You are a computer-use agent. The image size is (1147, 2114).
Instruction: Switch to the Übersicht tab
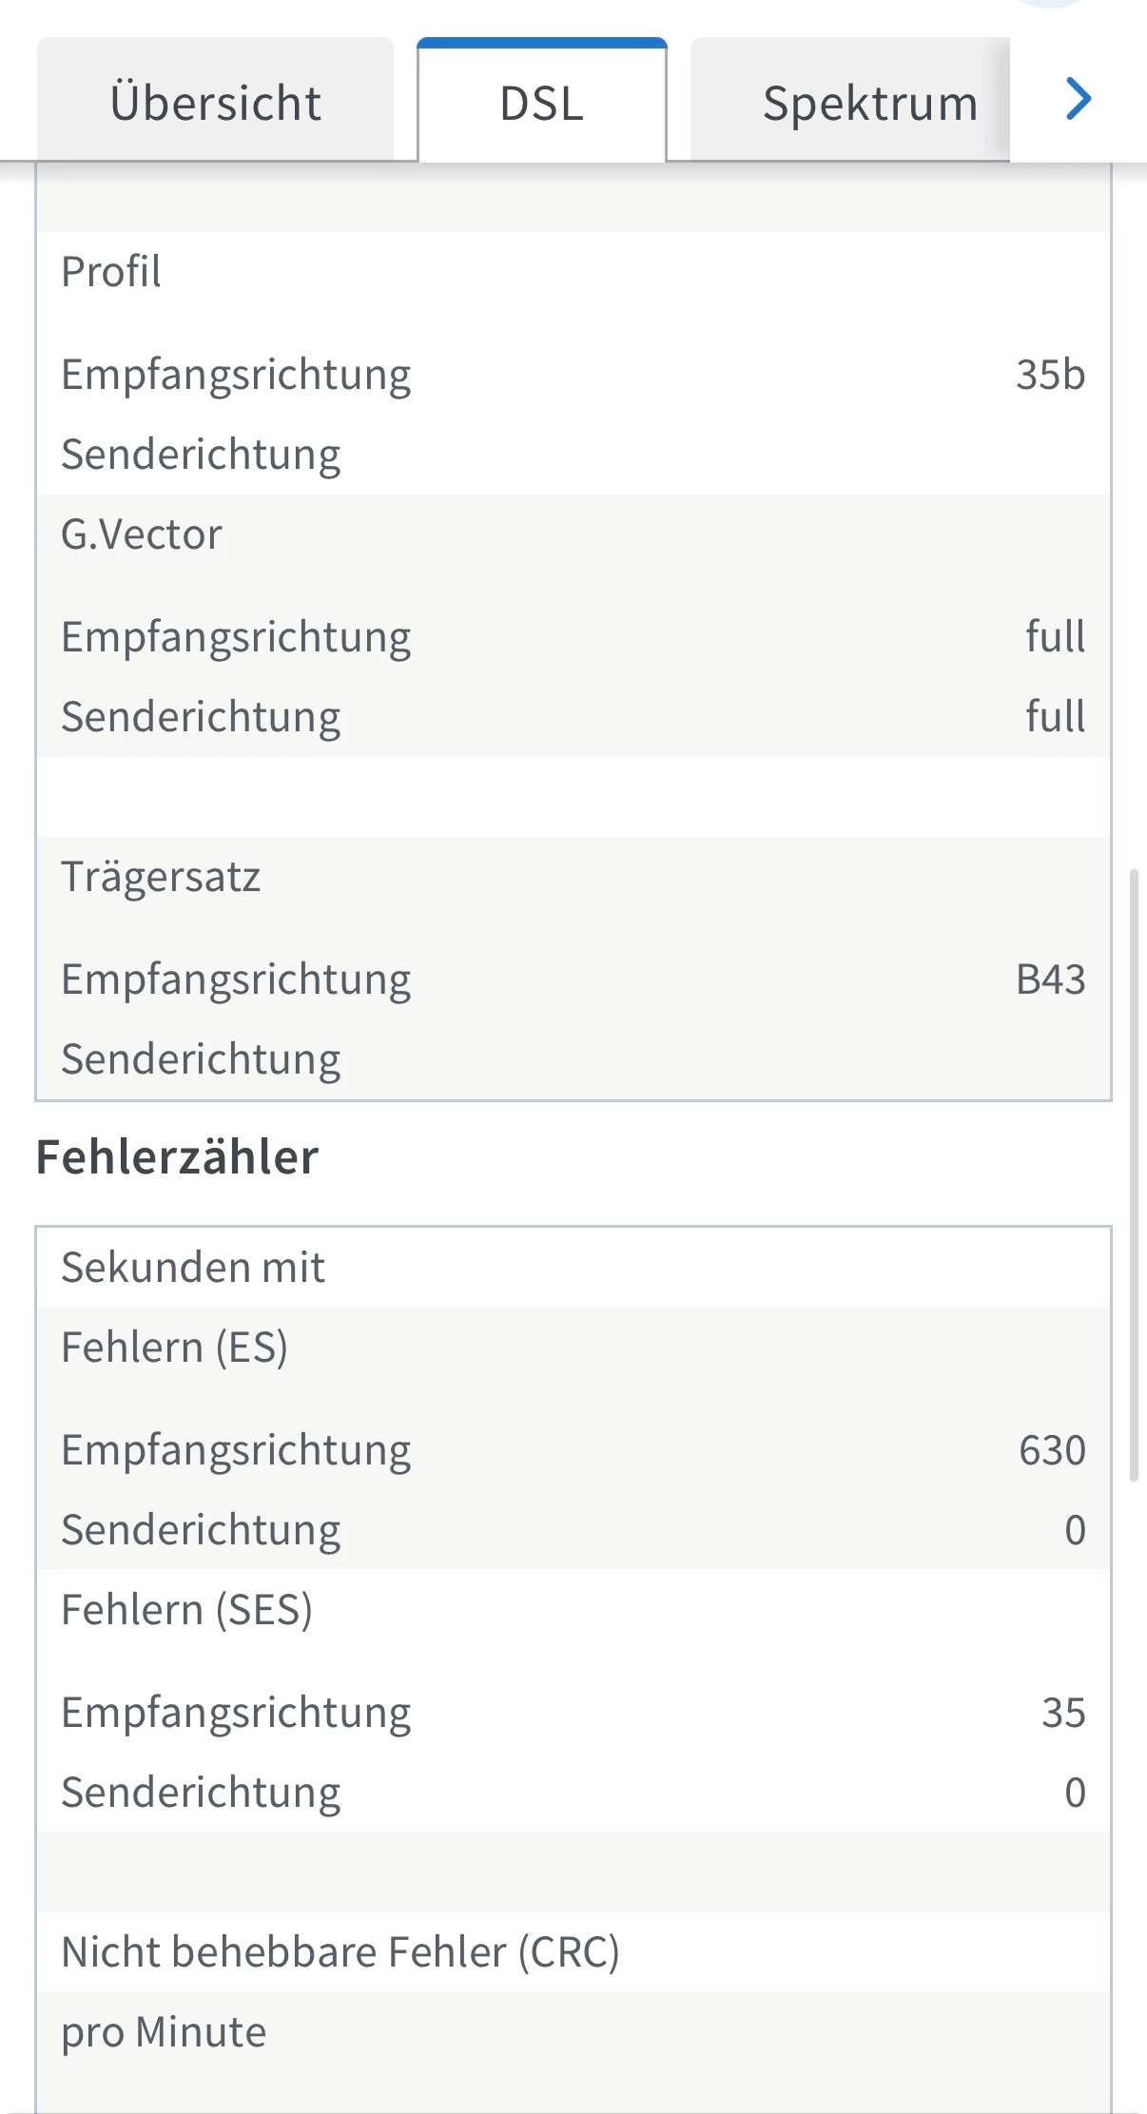215,102
